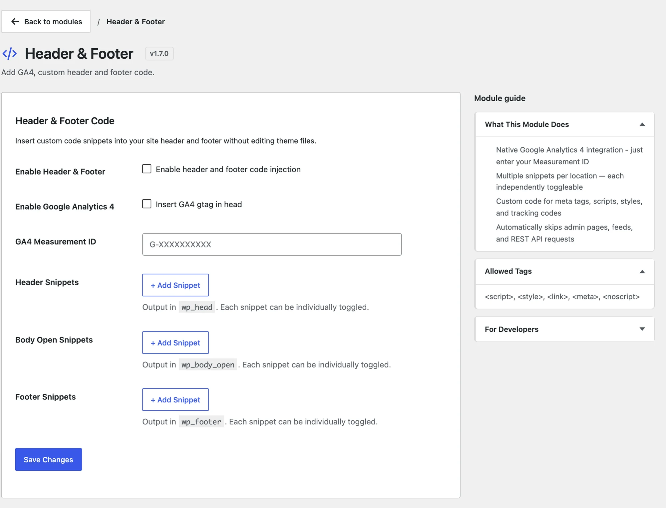Viewport: 666px width, 508px height.
Task: Click the GA4 Measurement ID label
Action: click(56, 242)
